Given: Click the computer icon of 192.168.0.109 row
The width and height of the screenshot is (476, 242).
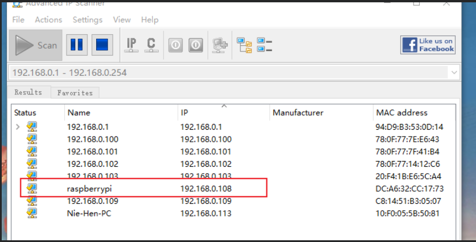Looking at the screenshot, I should (32, 201).
